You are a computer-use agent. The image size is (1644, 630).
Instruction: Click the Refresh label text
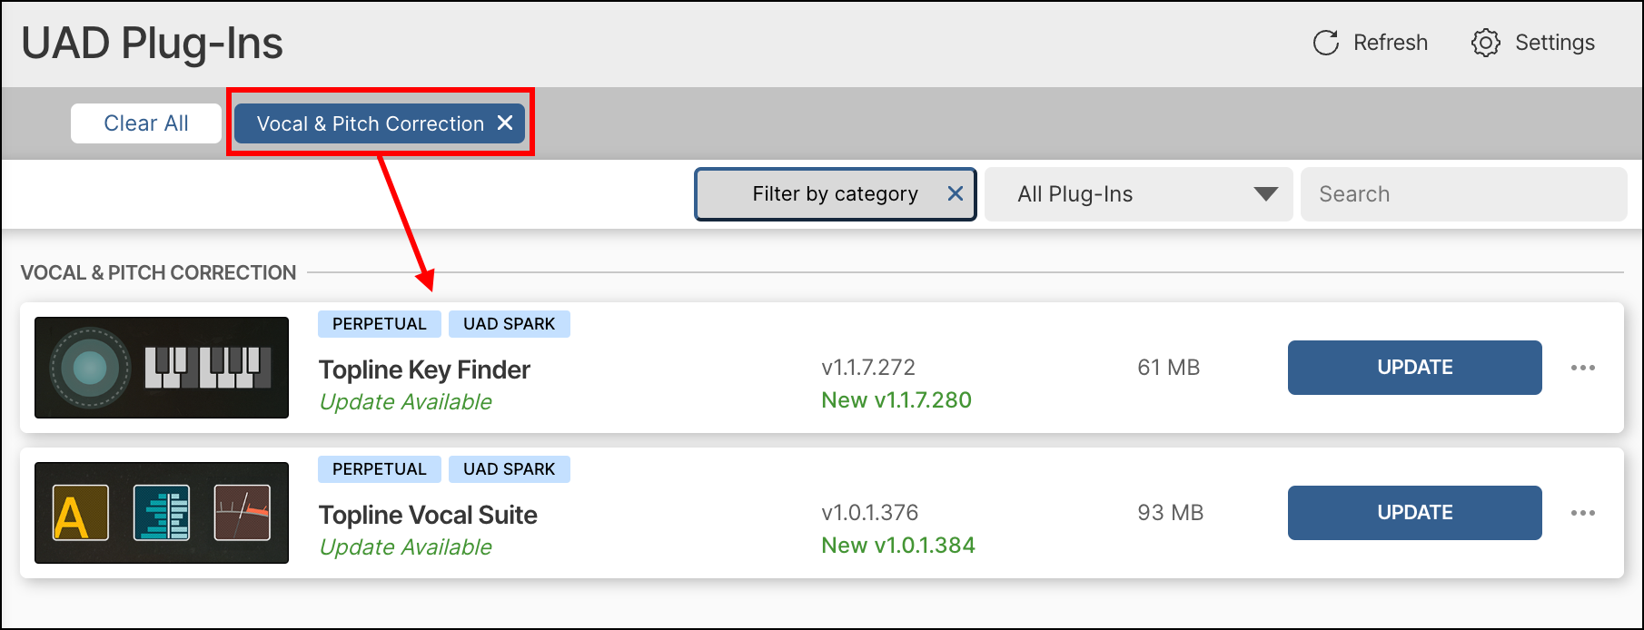[1390, 43]
